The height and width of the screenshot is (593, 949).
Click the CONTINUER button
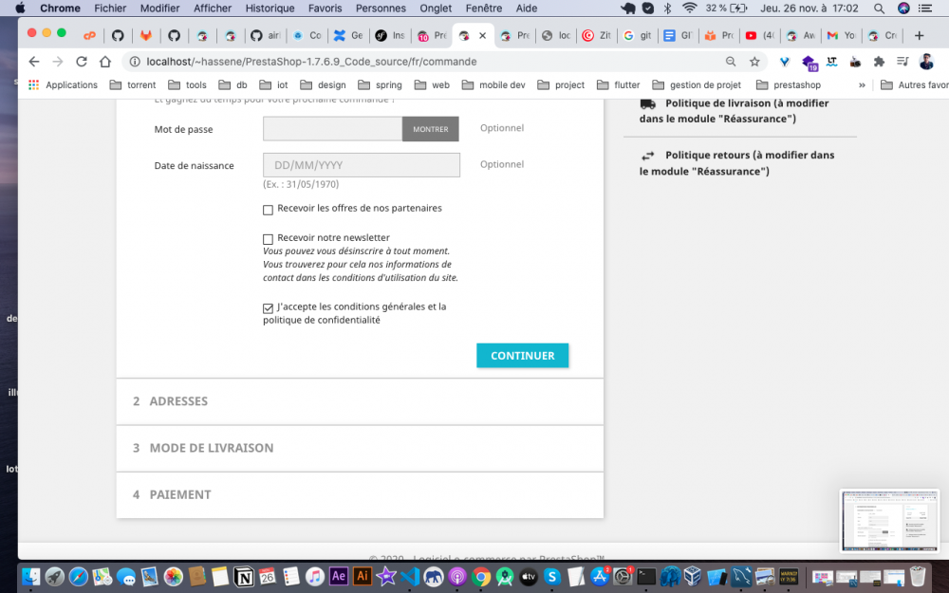tap(522, 355)
